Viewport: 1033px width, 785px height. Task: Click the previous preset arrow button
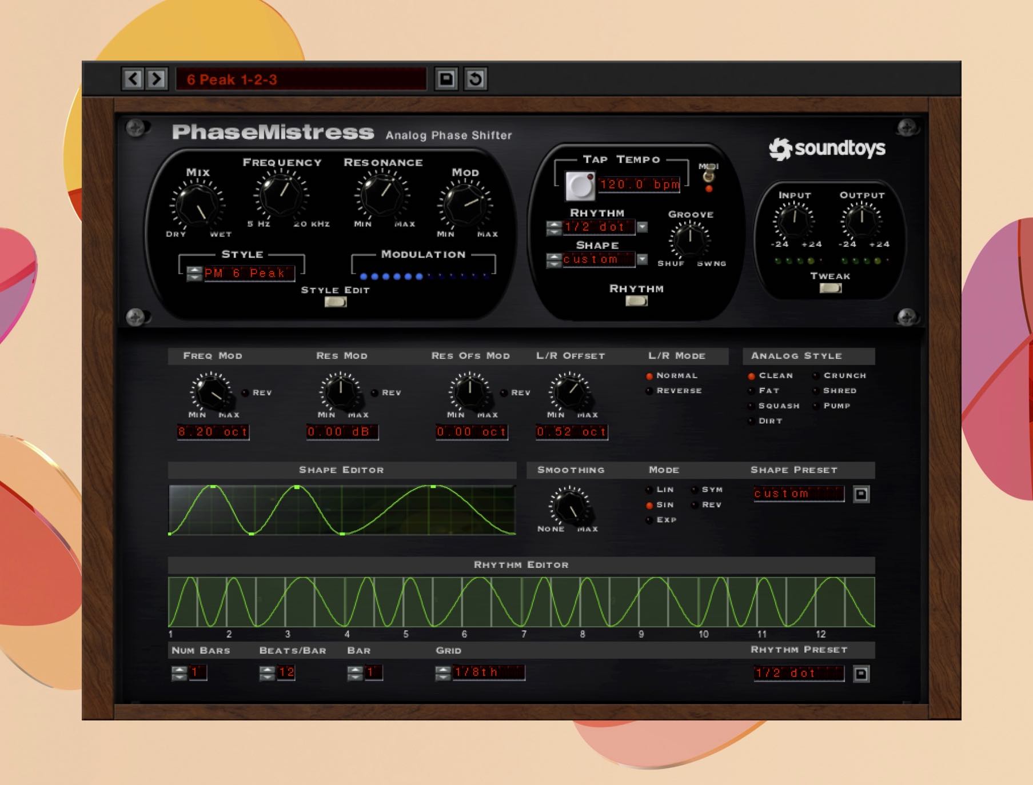point(133,79)
